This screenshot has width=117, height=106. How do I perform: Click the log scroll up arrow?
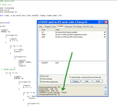[x=105, y=87]
